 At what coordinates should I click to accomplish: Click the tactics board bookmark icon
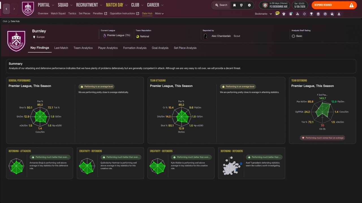(291, 14)
